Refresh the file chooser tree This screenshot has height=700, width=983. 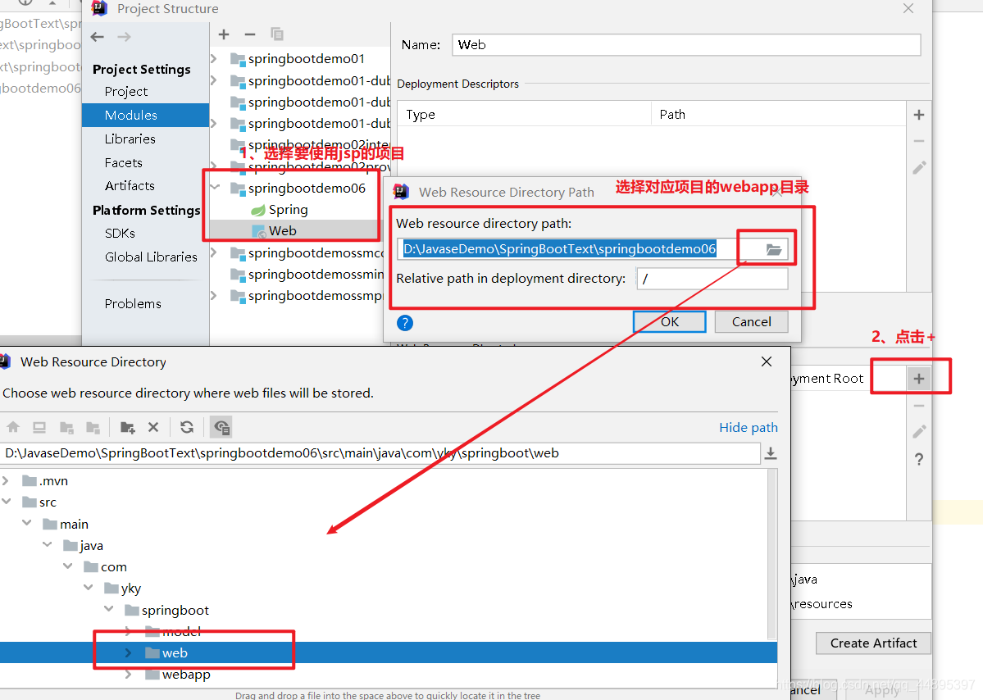[x=187, y=427]
